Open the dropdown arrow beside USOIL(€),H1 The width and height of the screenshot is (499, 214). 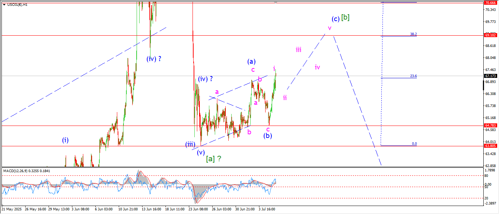pyautogui.click(x=4, y=5)
